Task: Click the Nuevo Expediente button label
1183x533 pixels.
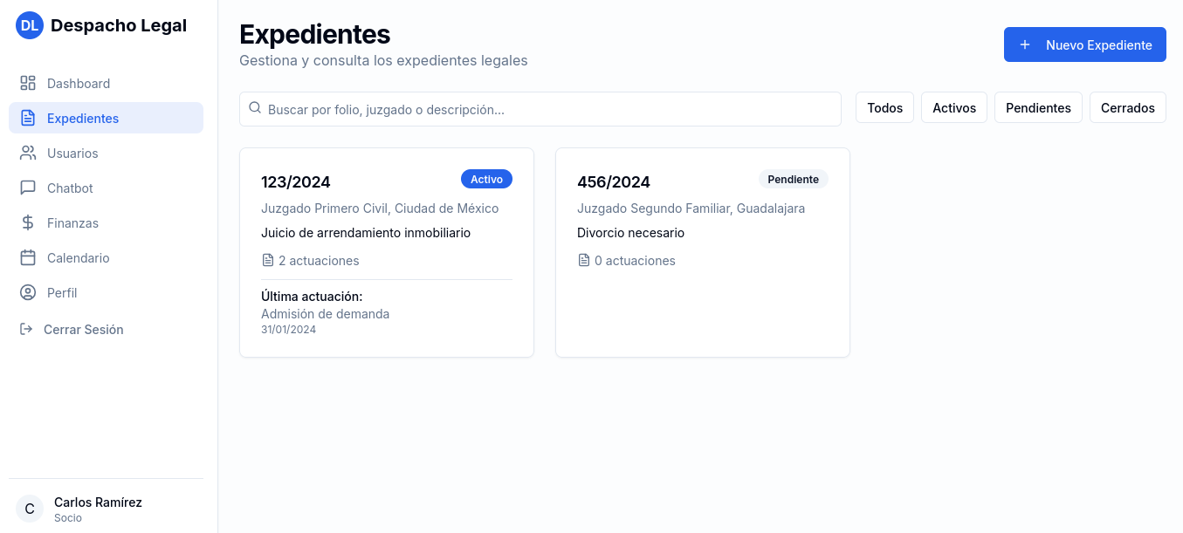Action: (1099, 44)
